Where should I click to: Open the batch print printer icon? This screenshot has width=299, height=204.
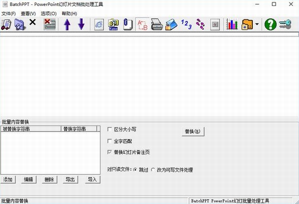(157, 24)
